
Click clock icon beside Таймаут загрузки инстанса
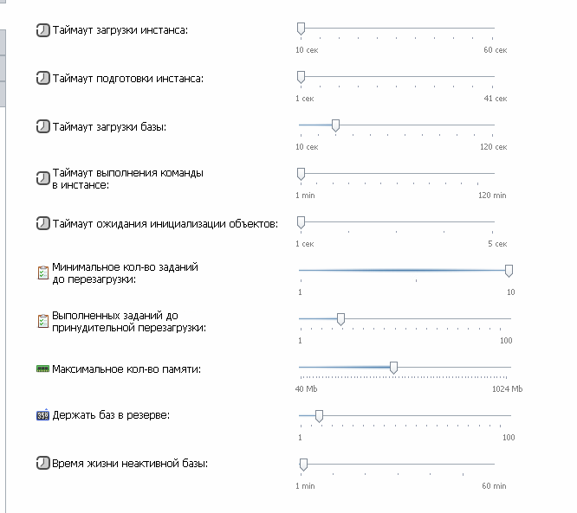[x=42, y=30]
